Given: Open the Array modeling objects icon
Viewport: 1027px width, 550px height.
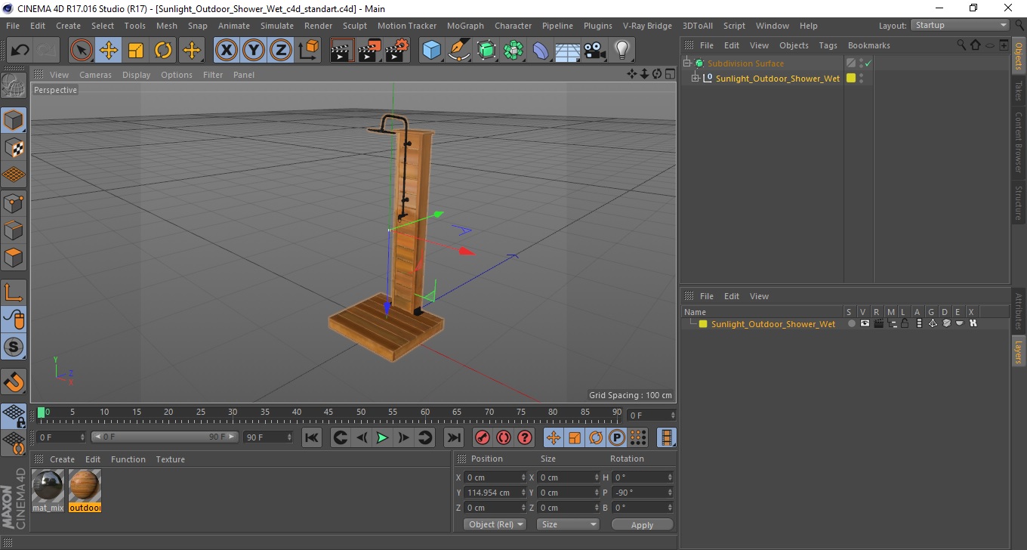Looking at the screenshot, I should pos(513,51).
